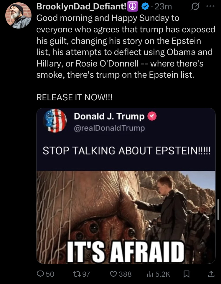This screenshot has height=284, width=221.
Task: Open the reply comment icon
Action: point(40,274)
